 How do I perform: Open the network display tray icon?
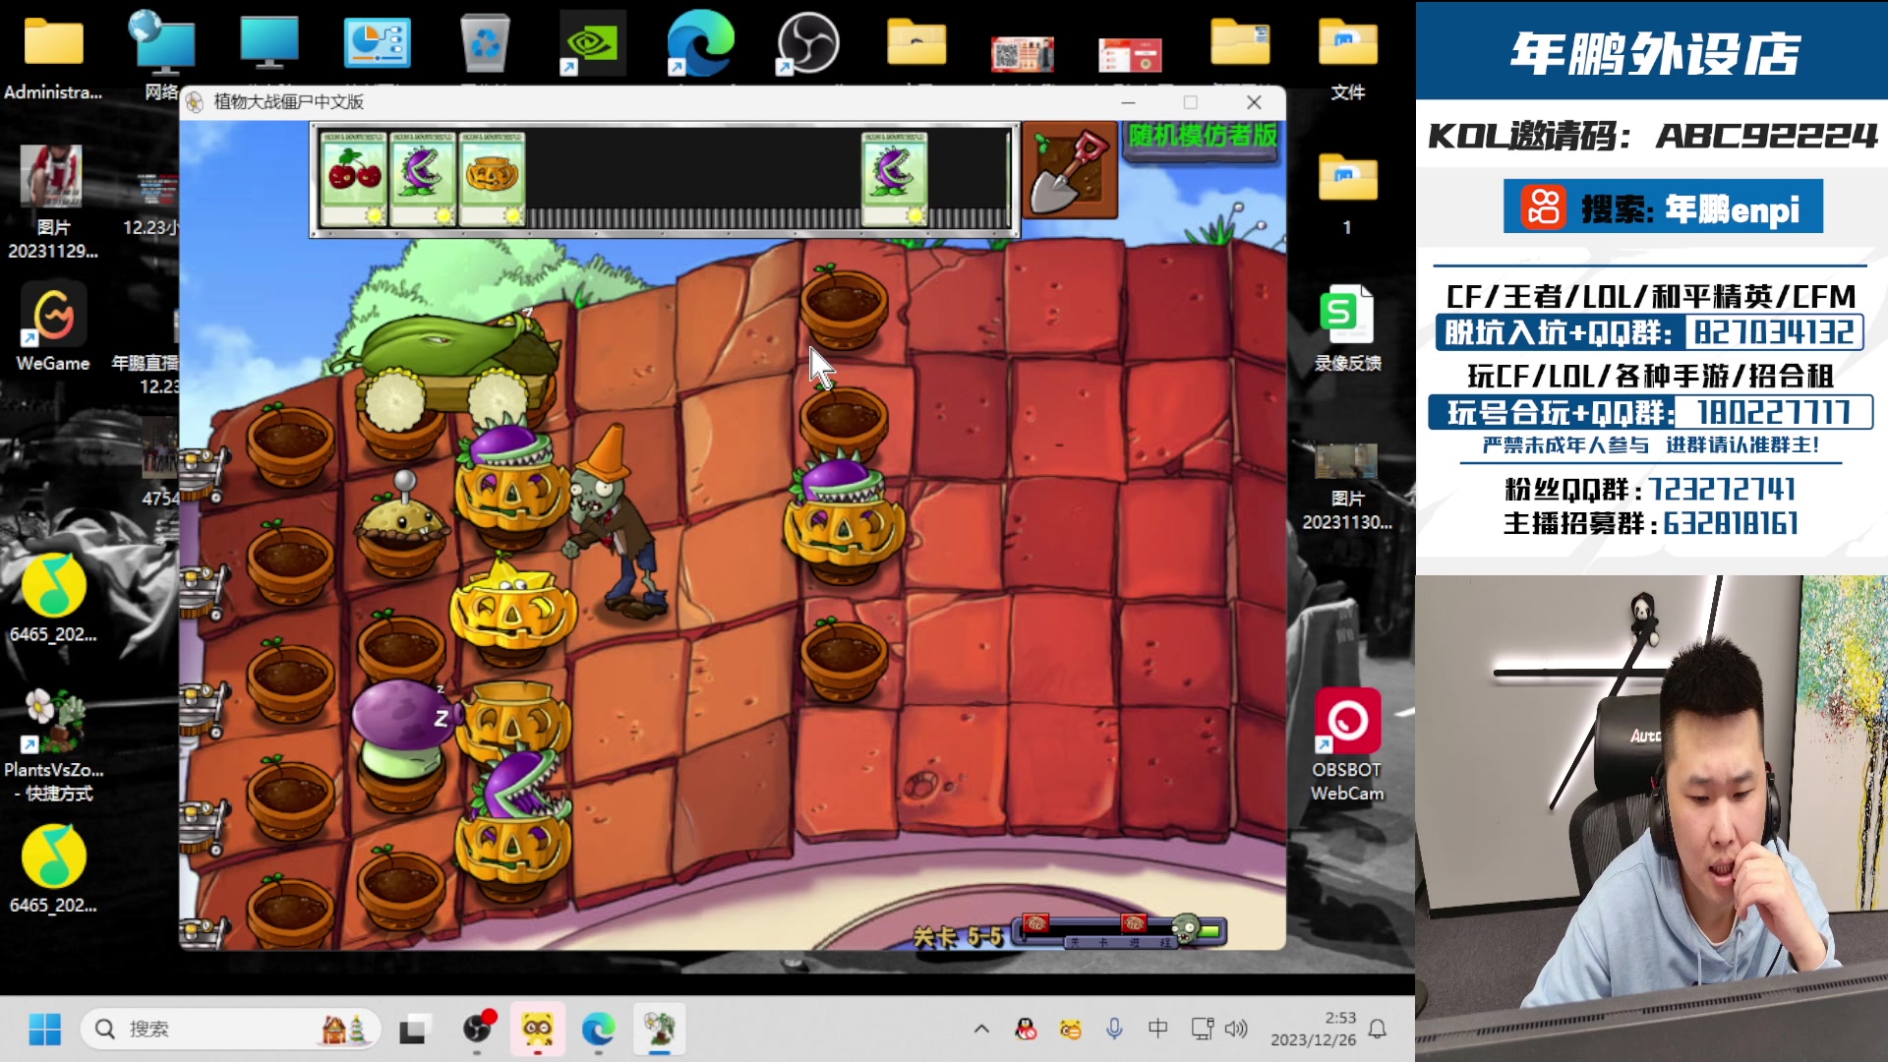1202,1029
